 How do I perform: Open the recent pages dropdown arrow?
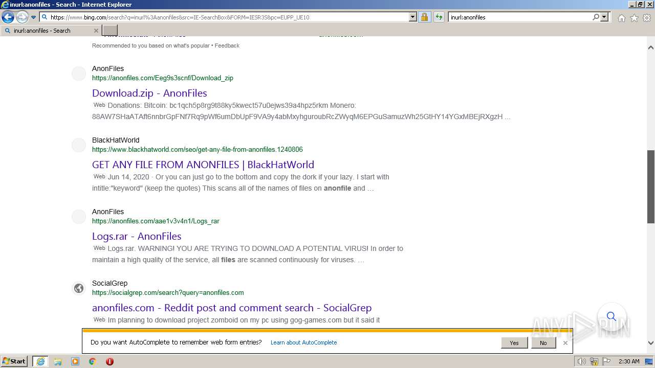pyautogui.click(x=33, y=17)
